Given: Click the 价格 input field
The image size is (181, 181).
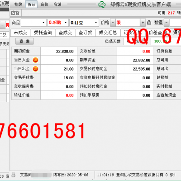Looking at the screenshot, I should click(128, 23).
